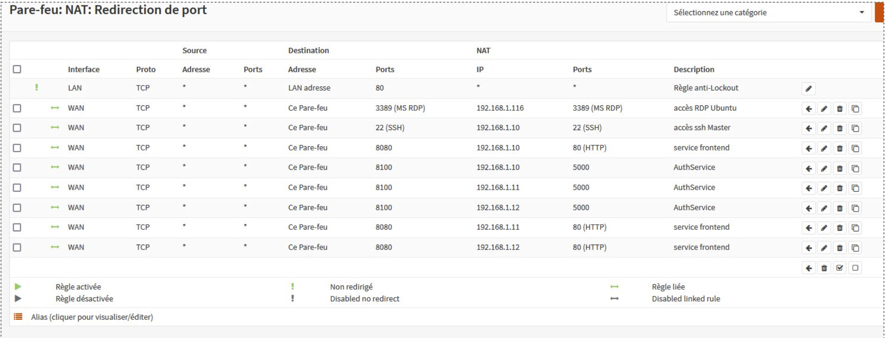The height and width of the screenshot is (338, 885).
Task: Disable selected rules with bottom empty-square icon
Action: (x=855, y=268)
